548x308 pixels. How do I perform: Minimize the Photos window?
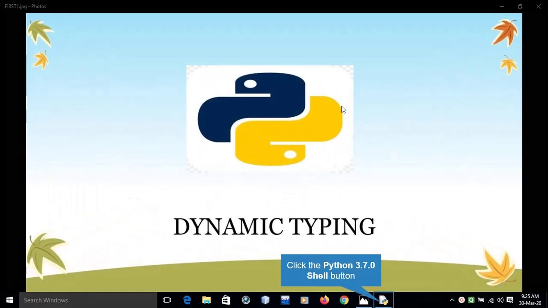pos(502,6)
